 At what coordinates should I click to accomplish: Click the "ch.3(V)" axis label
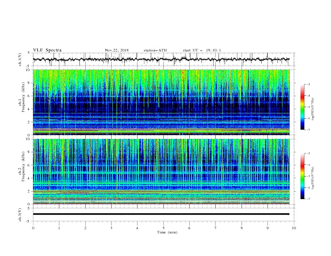coord(20,215)
